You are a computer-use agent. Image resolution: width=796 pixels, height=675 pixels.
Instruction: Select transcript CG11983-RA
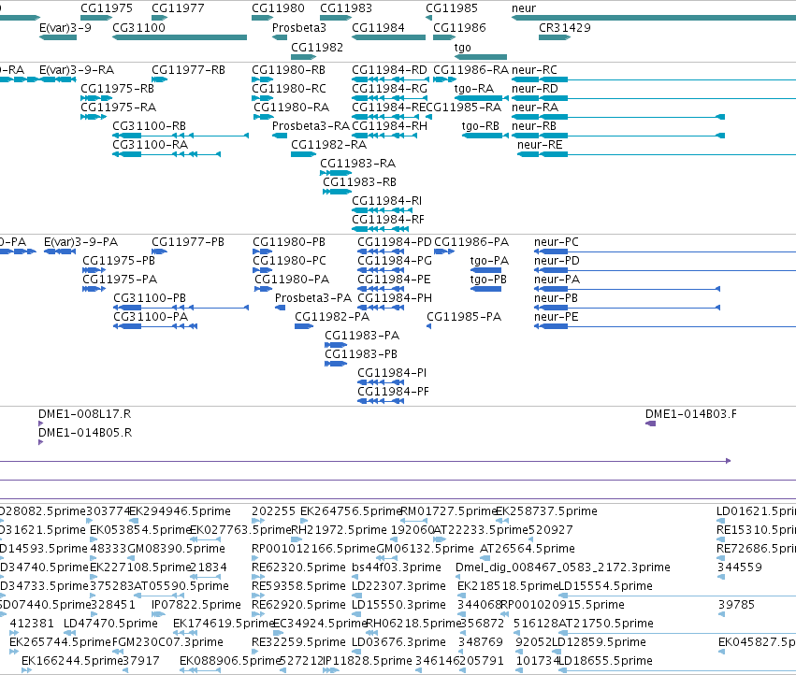coord(357,164)
